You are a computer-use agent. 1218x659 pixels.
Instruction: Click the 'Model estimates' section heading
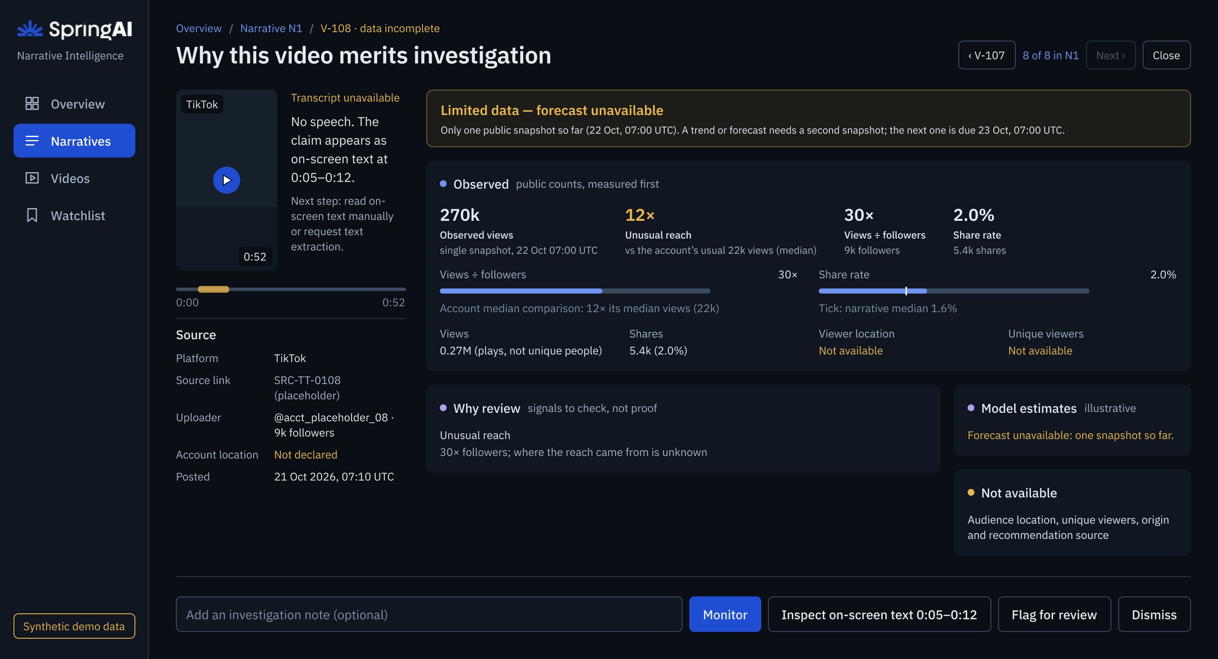1029,408
